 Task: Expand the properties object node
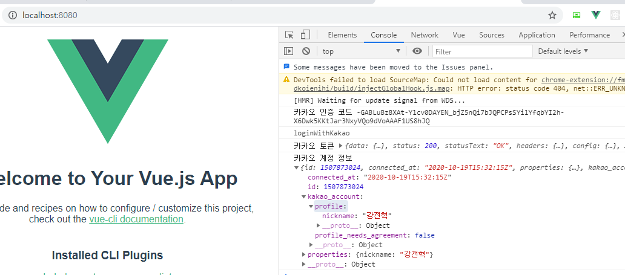point(304,254)
